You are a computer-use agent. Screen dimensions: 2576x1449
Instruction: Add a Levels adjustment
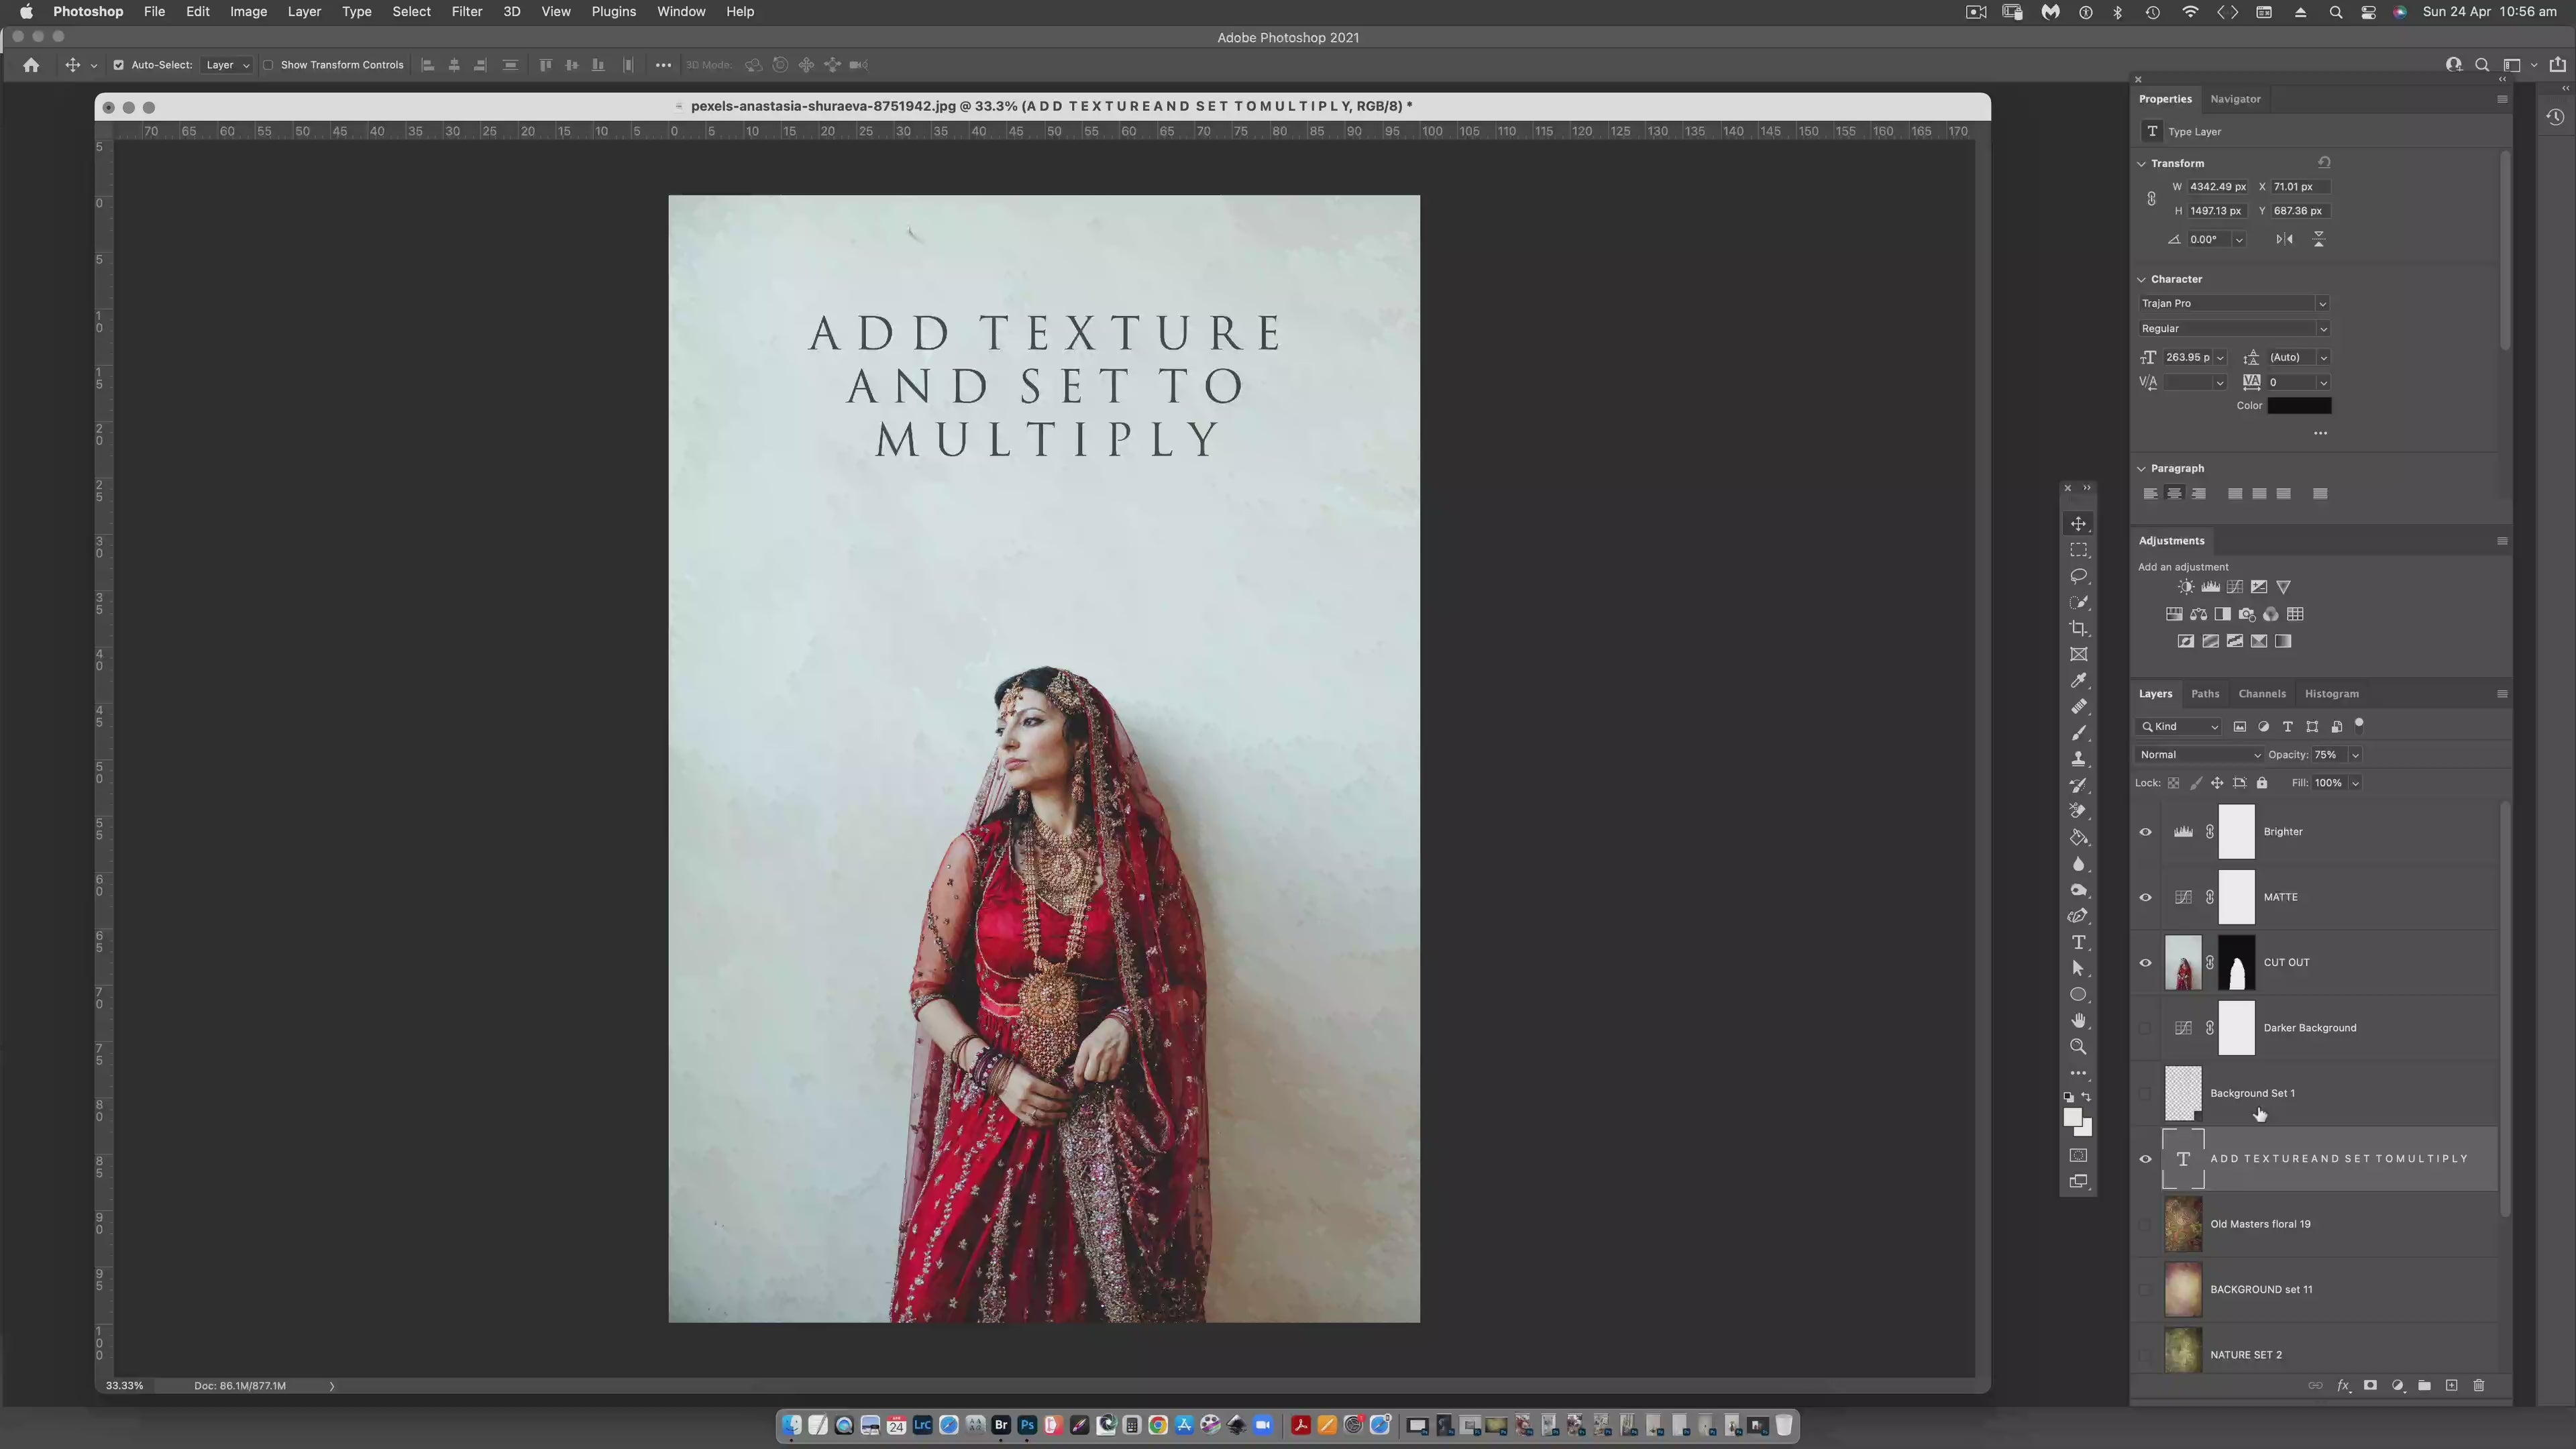[x=2210, y=587]
